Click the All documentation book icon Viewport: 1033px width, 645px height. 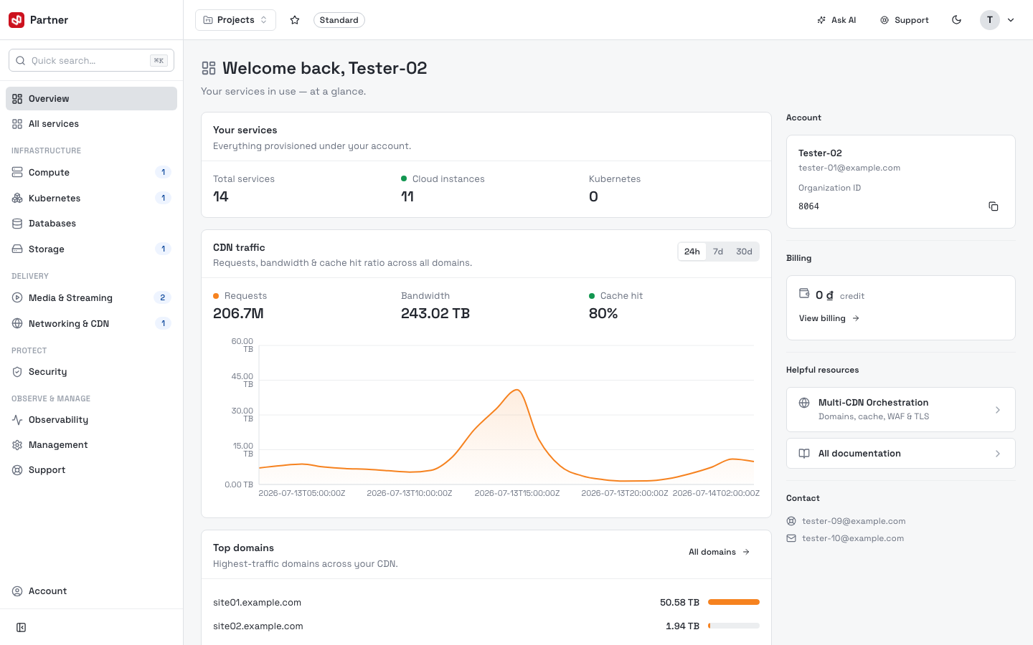(x=804, y=454)
